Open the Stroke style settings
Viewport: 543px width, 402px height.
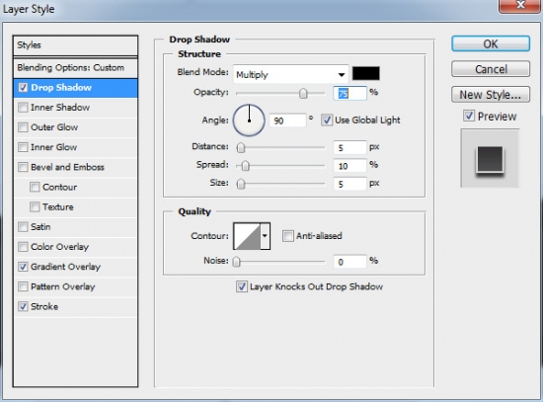point(44,306)
